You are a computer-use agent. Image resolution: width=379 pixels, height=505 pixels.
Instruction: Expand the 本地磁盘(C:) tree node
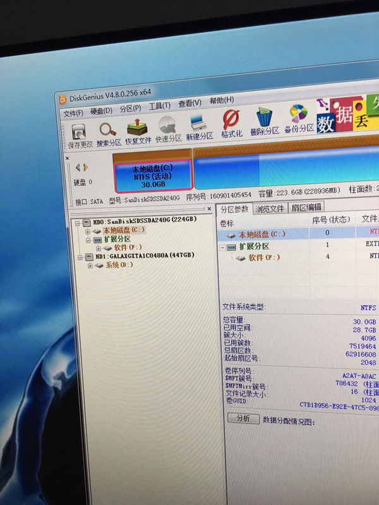tap(87, 232)
